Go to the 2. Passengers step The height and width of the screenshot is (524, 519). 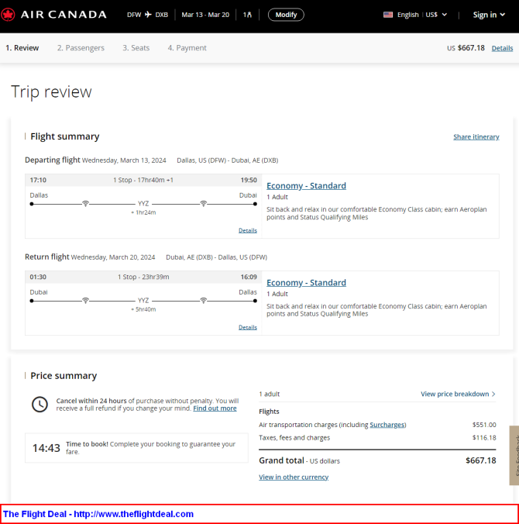(81, 48)
